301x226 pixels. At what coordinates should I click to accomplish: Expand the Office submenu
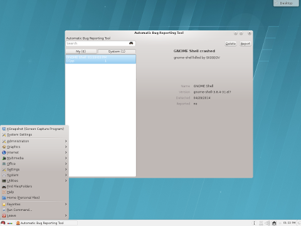point(35,164)
